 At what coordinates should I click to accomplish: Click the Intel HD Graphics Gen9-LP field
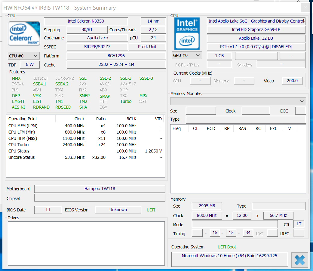click(x=256, y=29)
